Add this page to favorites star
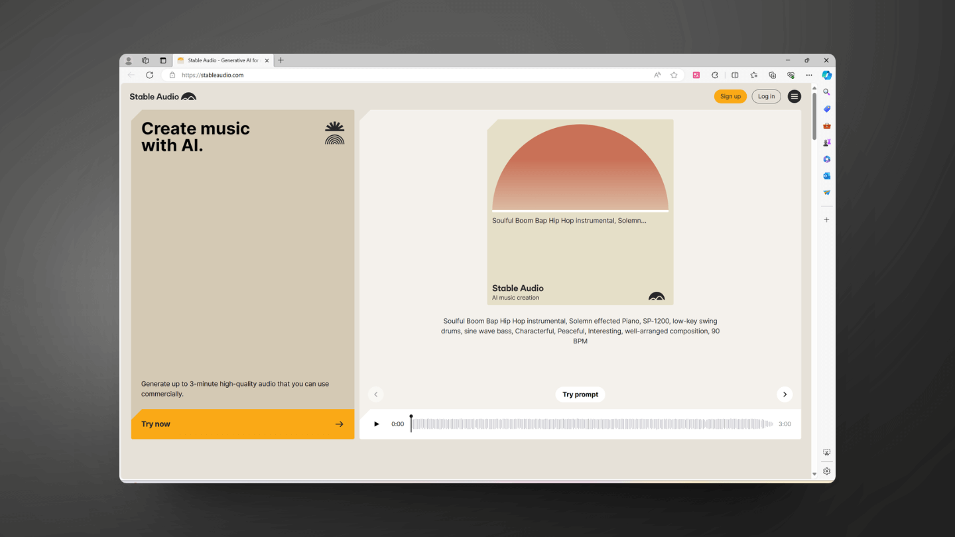The image size is (955, 537). 674,75
